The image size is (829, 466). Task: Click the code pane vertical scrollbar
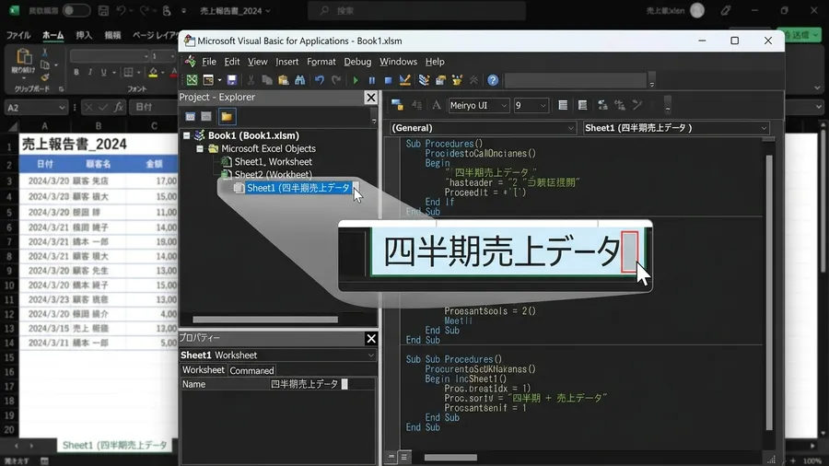pos(769,292)
